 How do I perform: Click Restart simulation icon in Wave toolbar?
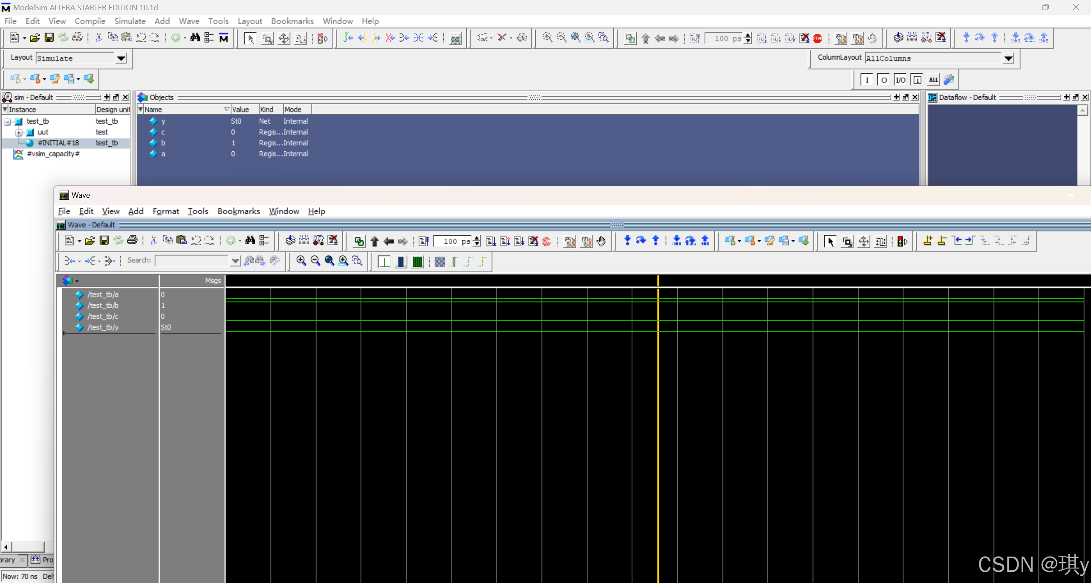click(424, 242)
